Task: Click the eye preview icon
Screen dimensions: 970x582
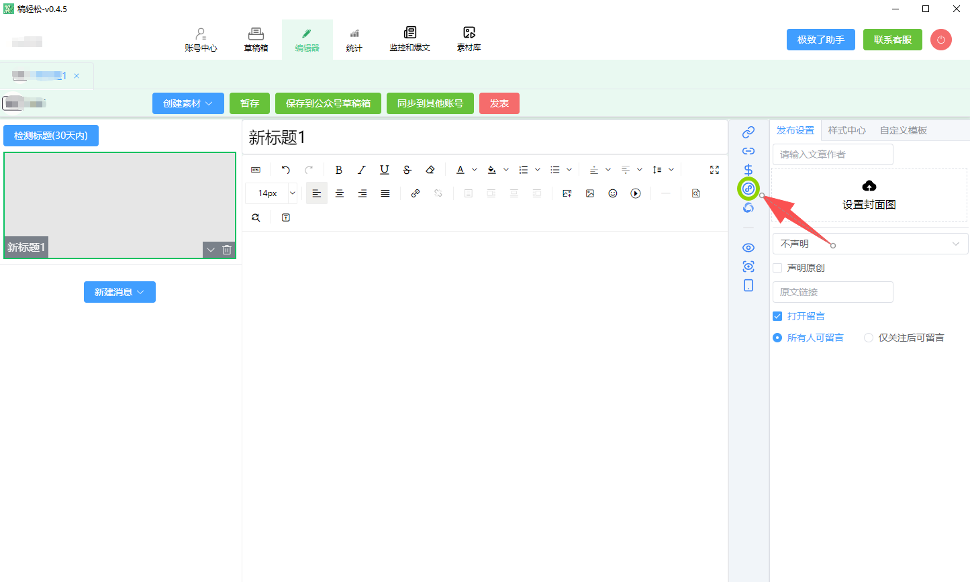Action: click(748, 248)
